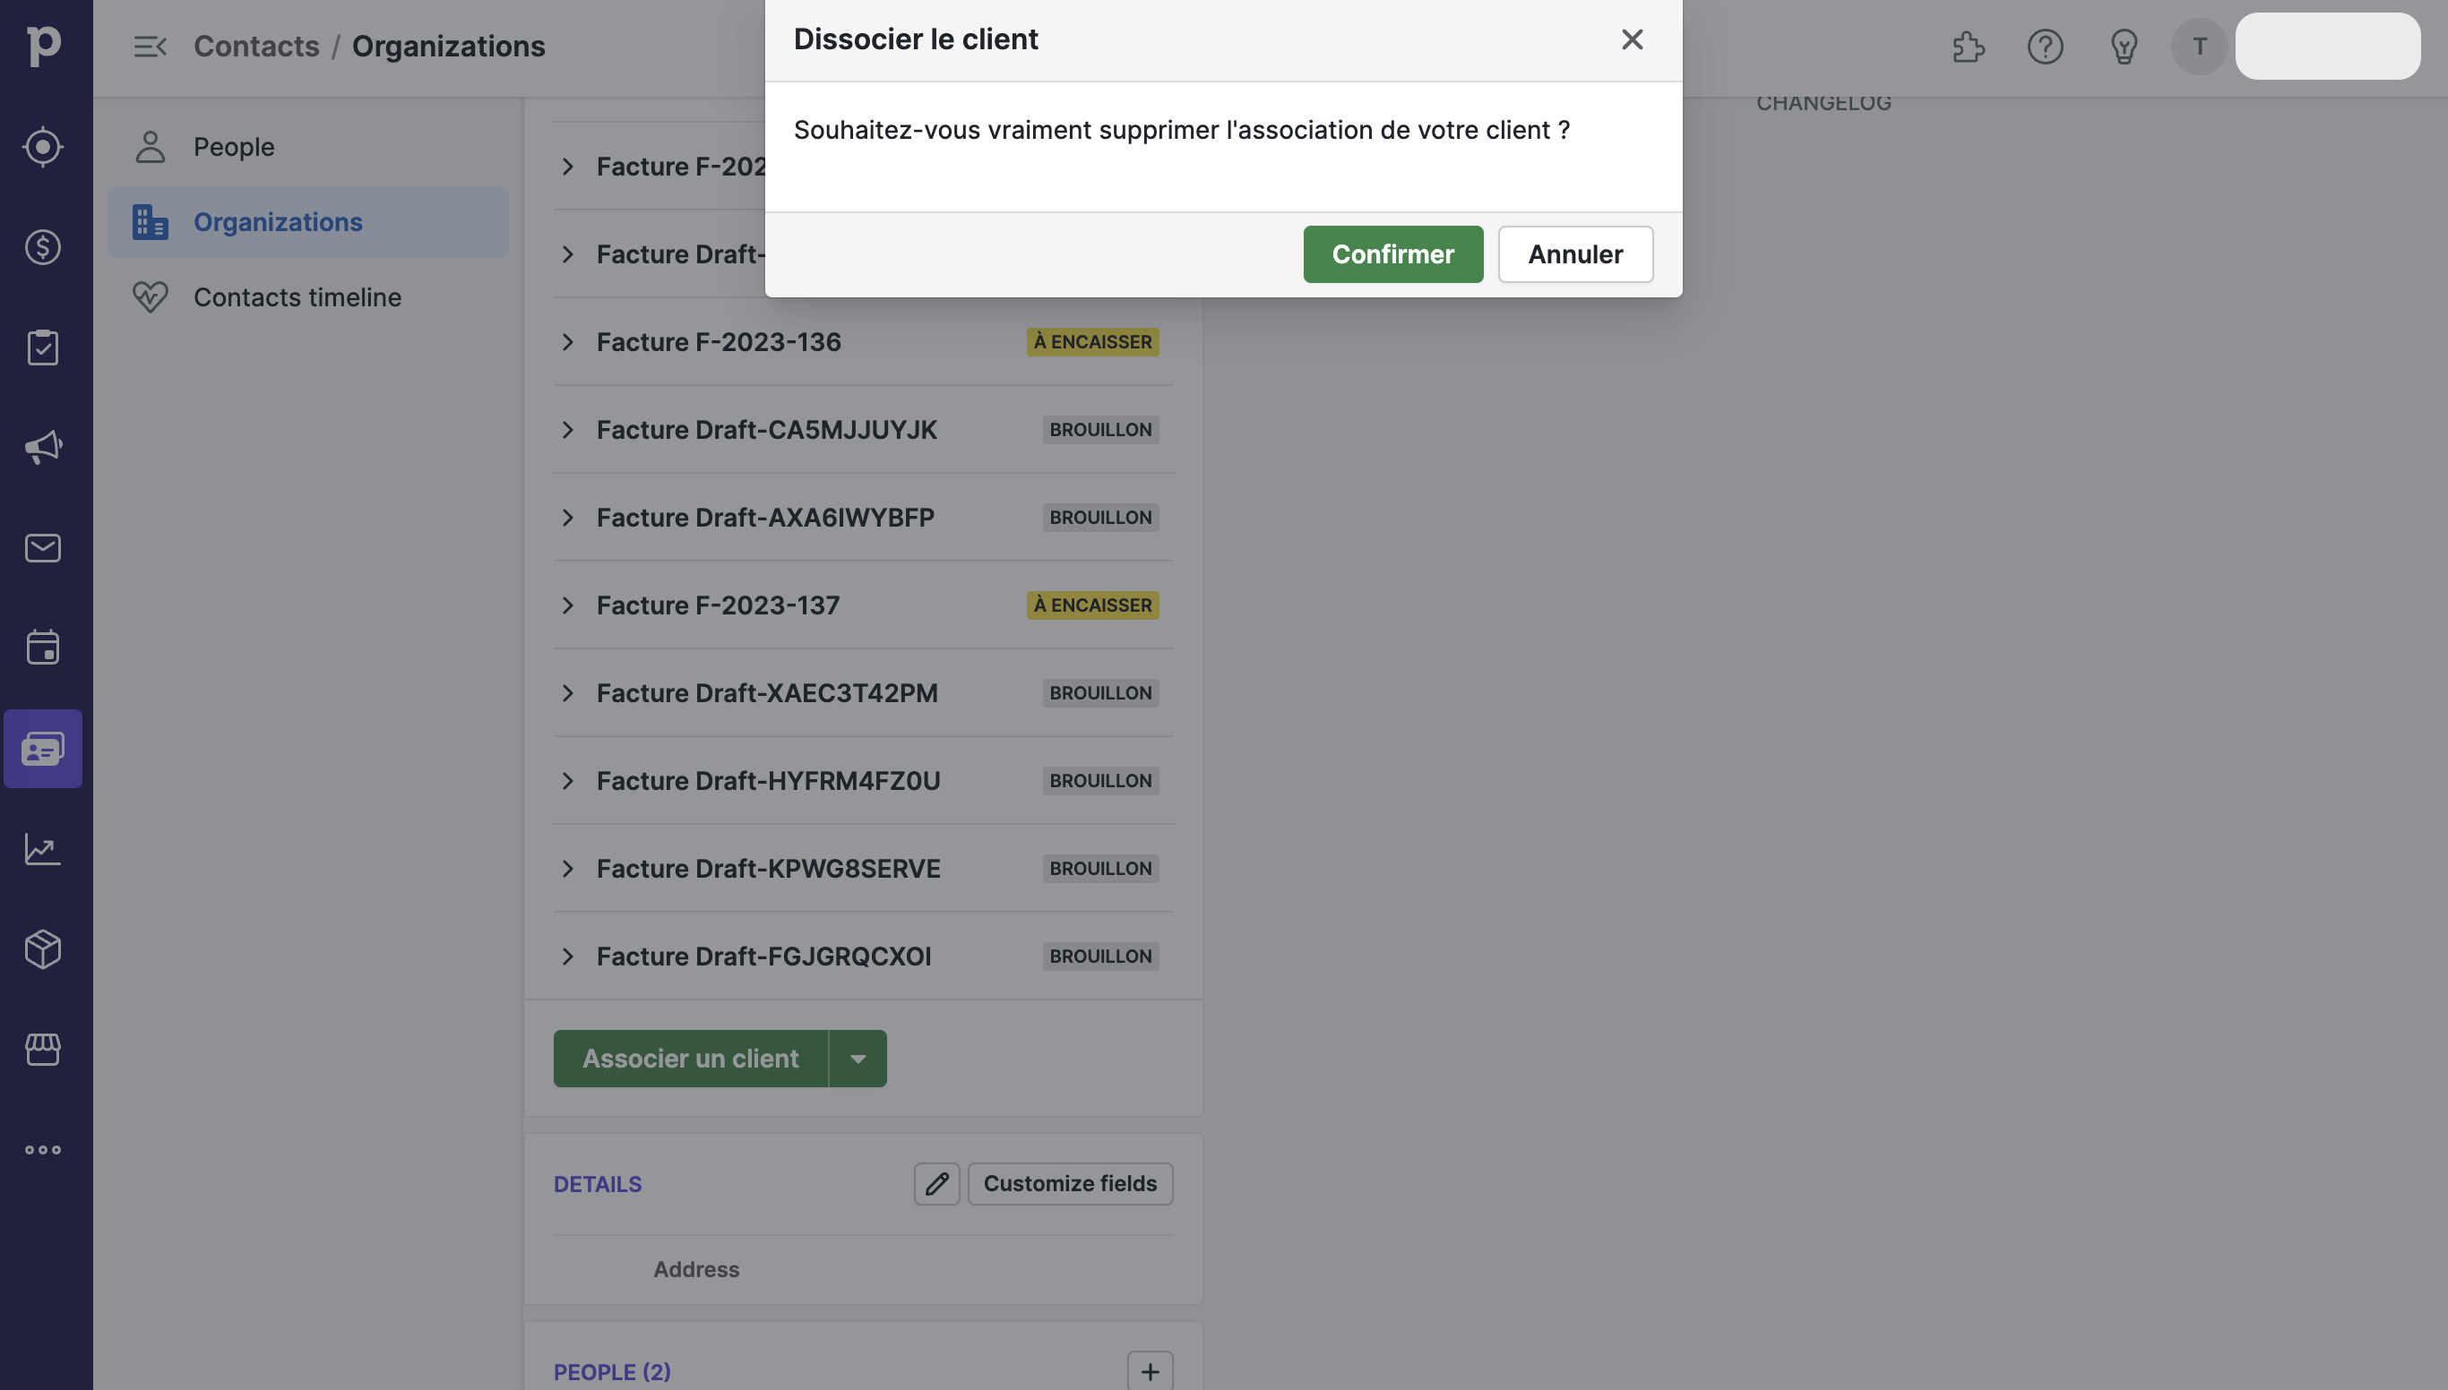The height and width of the screenshot is (1390, 2448).
Task: Expand Facture Draft-KPWG8SERVE row
Action: tap(567, 869)
